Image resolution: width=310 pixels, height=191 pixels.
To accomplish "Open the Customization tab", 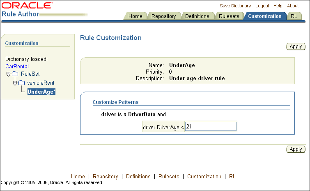I will coord(265,16).
